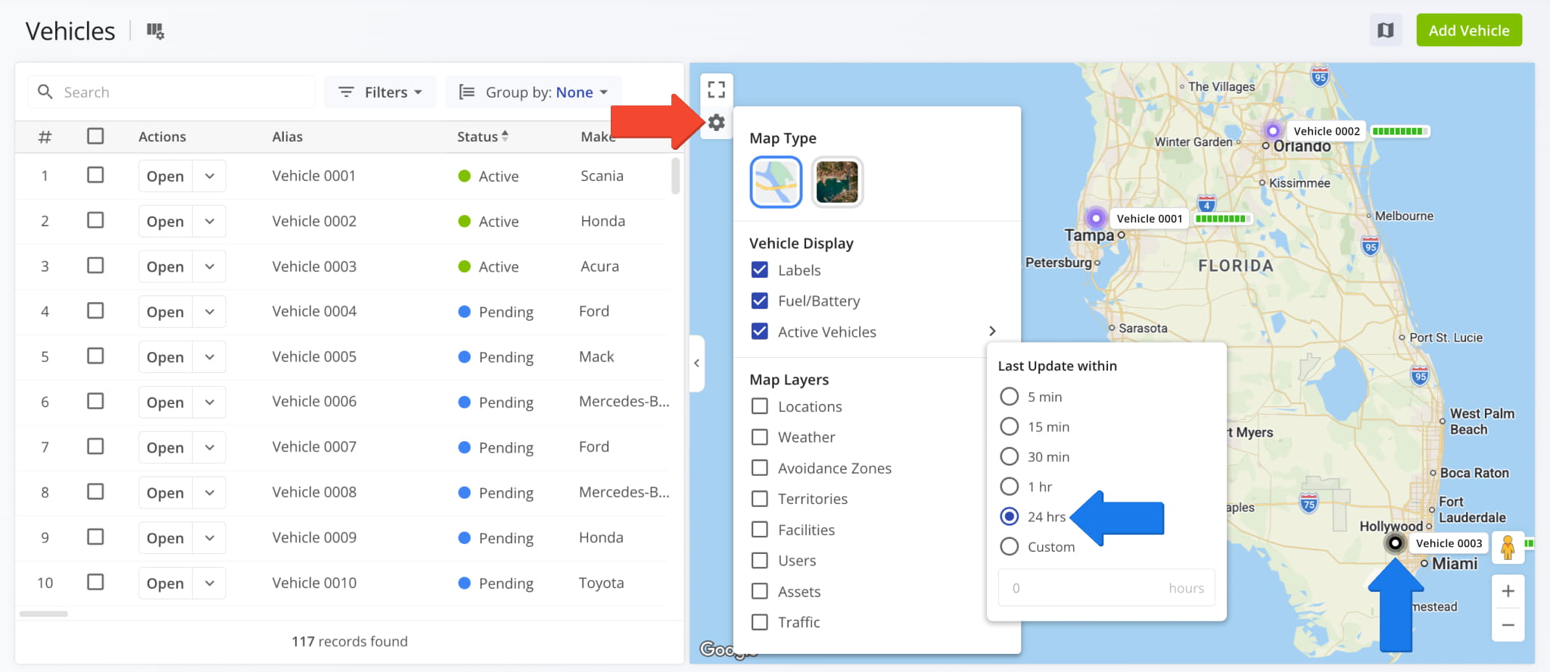Viewport: 1550px width, 672px height.
Task: Click the Vehicle 0002 purple marker
Action: (x=1273, y=130)
